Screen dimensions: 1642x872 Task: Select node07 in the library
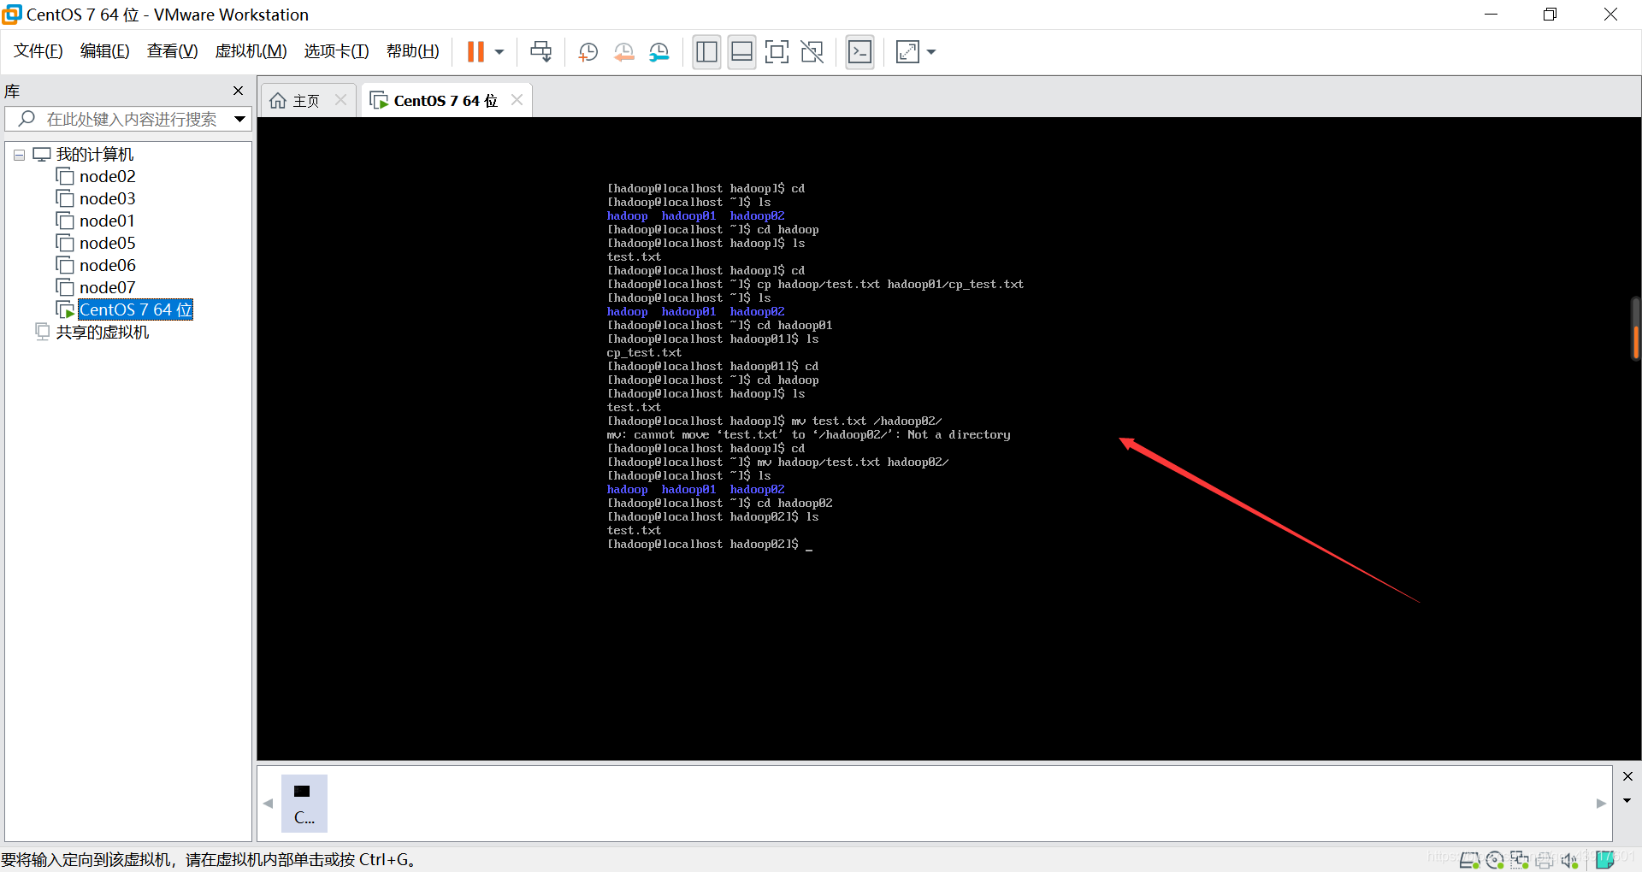click(x=107, y=288)
